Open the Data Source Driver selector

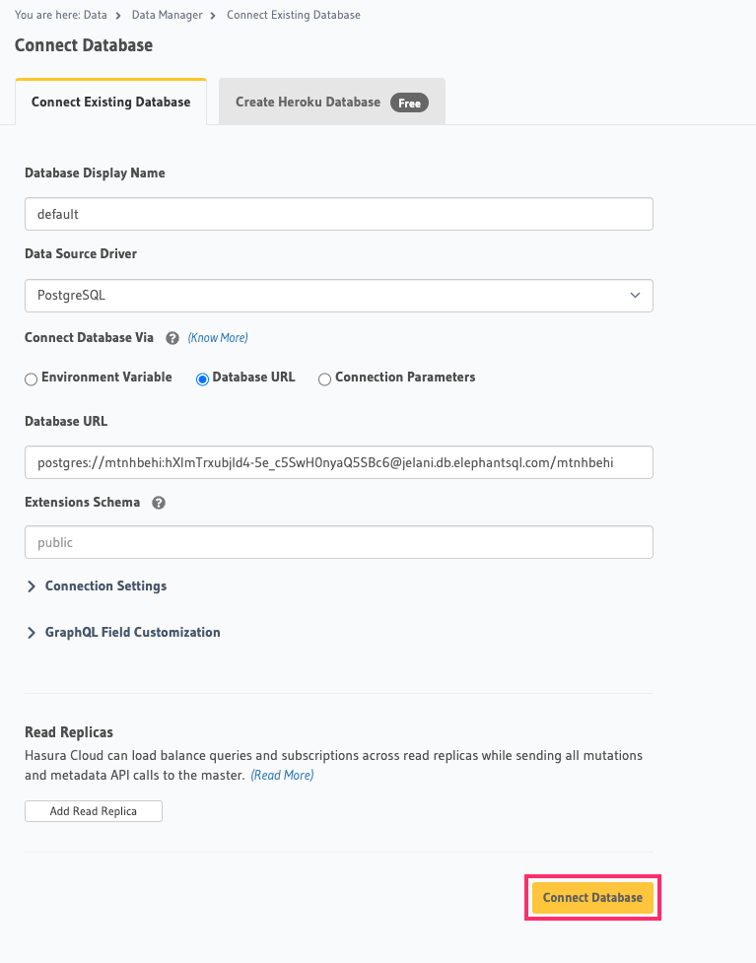coord(338,295)
